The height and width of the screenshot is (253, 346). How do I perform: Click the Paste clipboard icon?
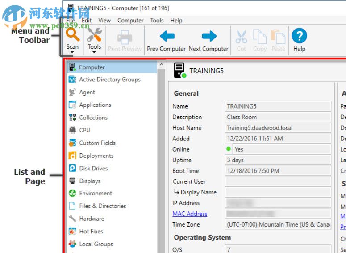[x=278, y=37]
